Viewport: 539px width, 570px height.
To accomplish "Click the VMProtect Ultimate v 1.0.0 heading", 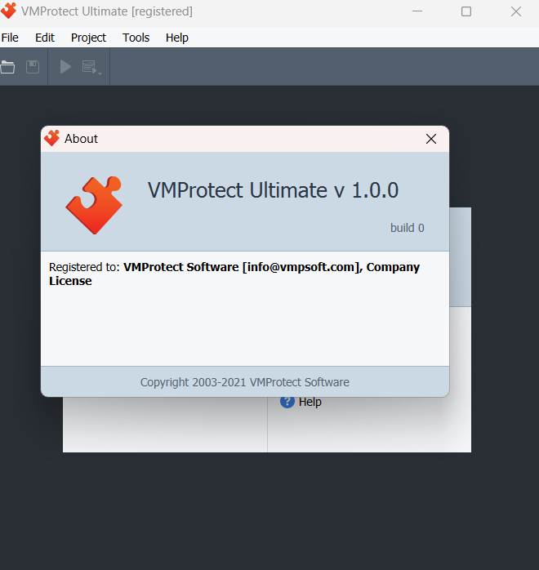I will [x=273, y=190].
